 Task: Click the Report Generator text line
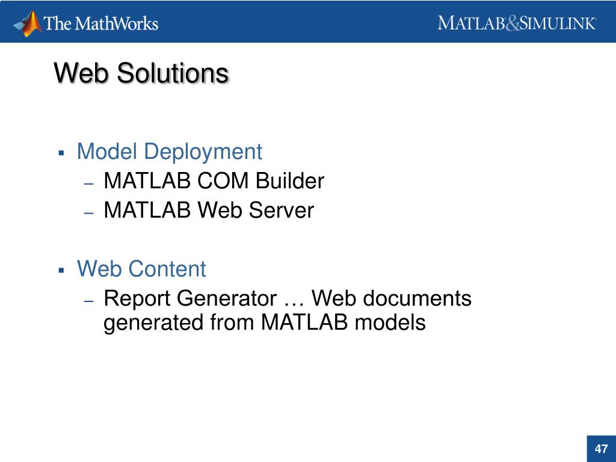(x=287, y=298)
